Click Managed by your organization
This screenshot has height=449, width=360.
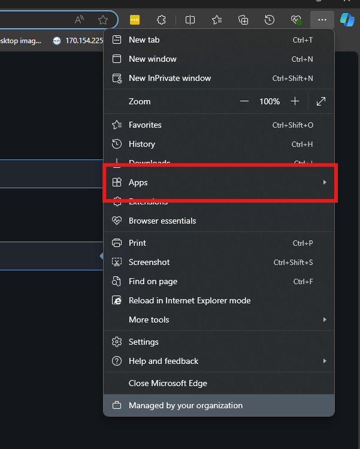tap(219, 405)
